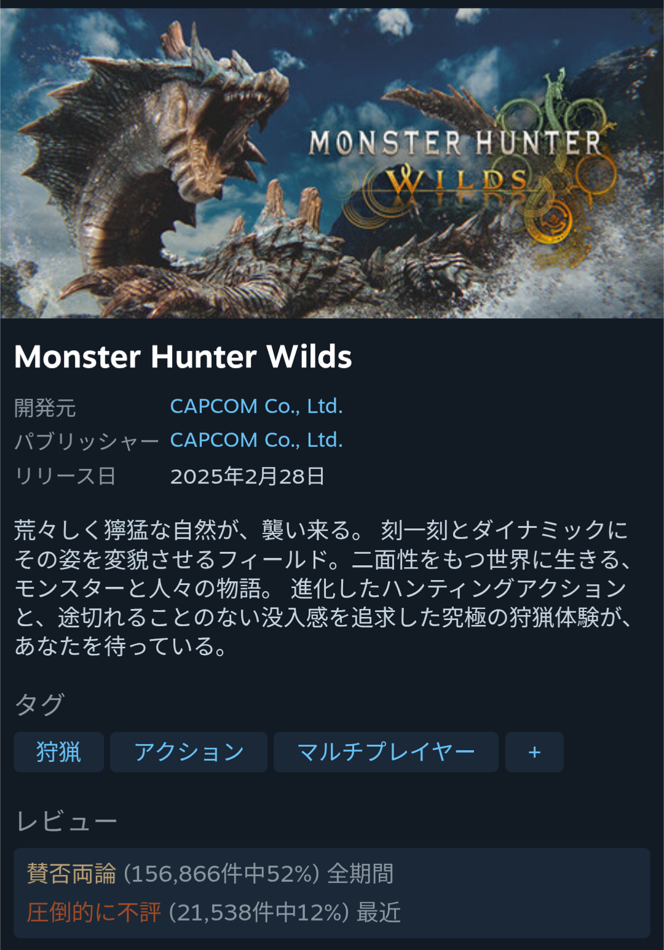
Task: Click the リリース日 label
Action: pyautogui.click(x=65, y=476)
